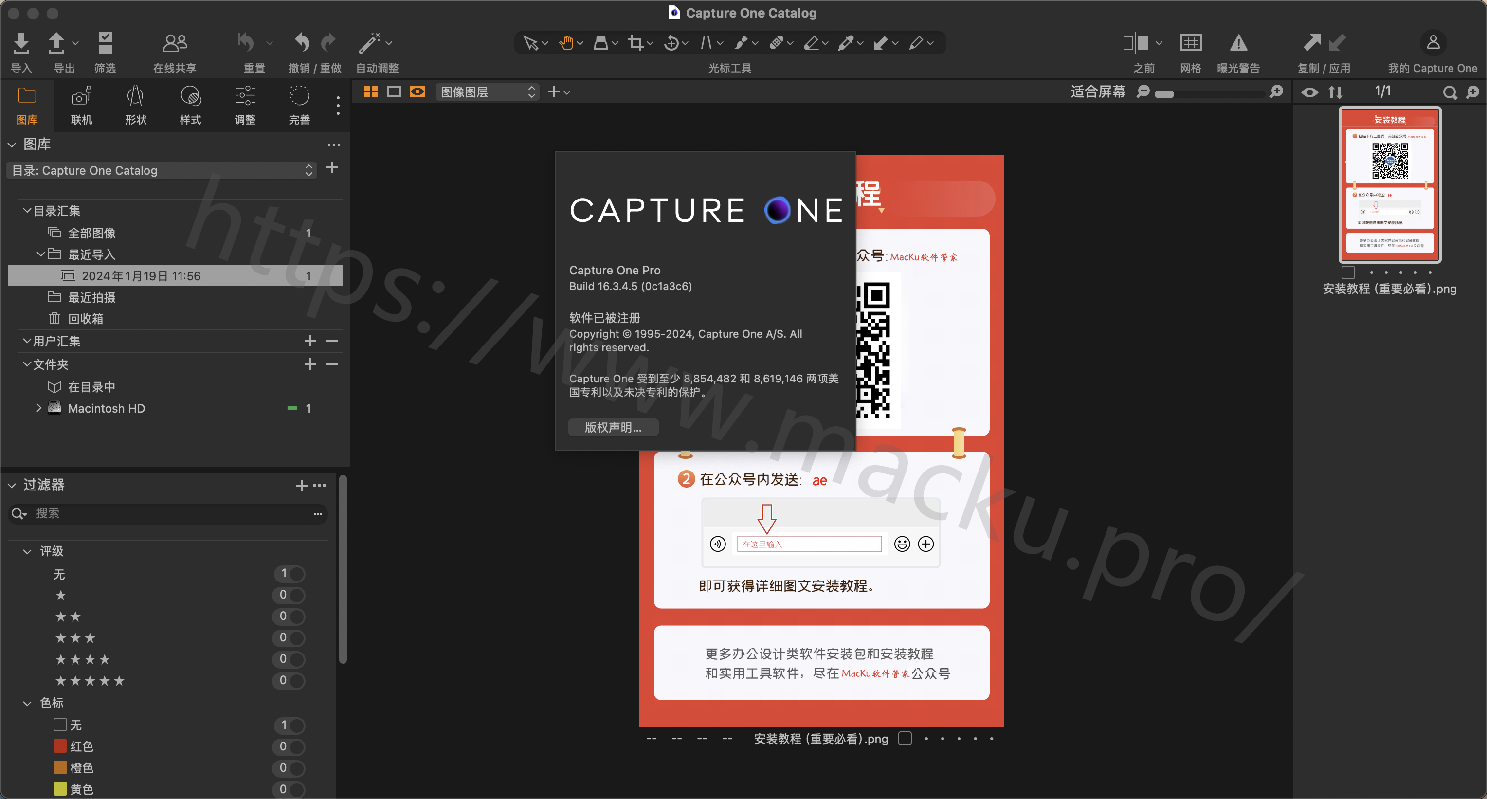Select the Keystone tool

(x=706, y=43)
